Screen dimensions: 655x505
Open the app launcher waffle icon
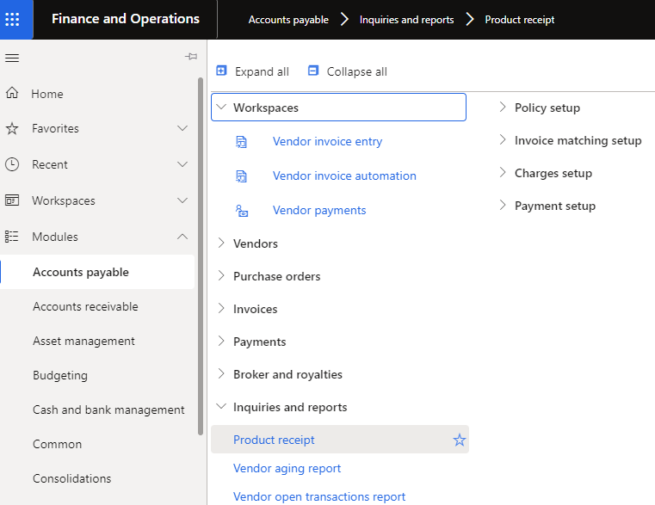pos(12,19)
